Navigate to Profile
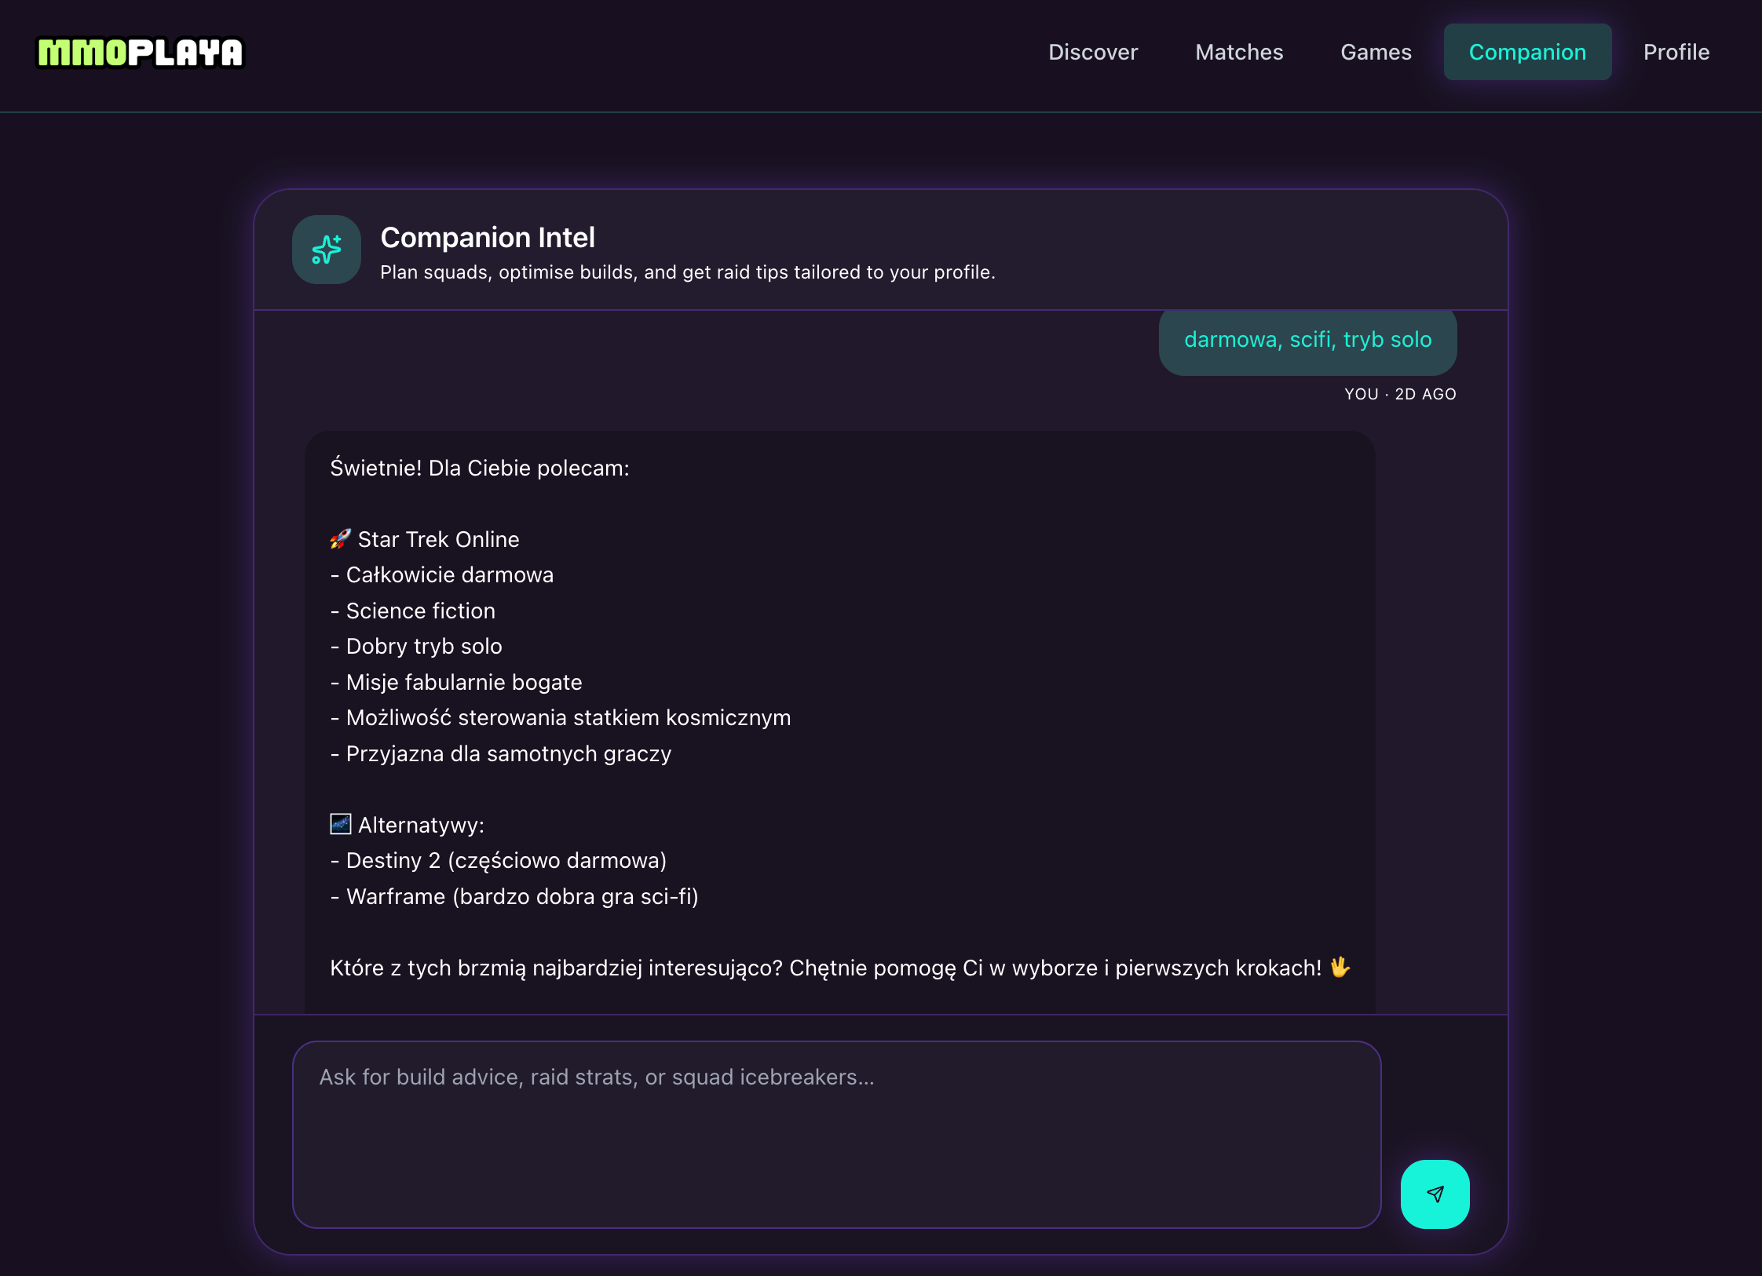 (x=1676, y=52)
